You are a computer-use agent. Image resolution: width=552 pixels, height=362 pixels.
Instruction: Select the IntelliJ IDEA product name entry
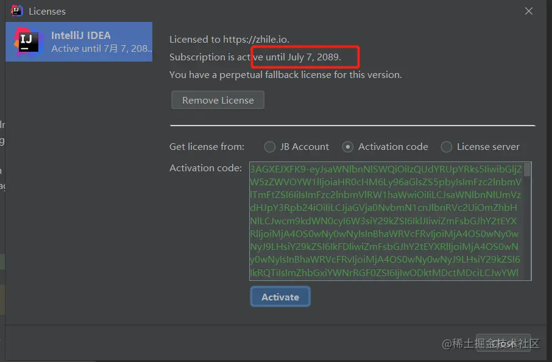point(80,35)
